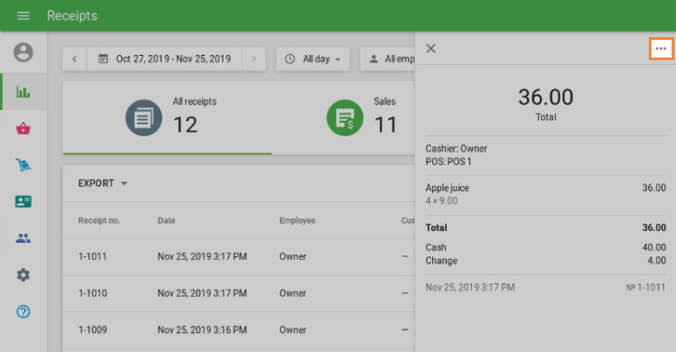Open Reports bar chart sidebar icon
The height and width of the screenshot is (352, 676).
click(23, 91)
